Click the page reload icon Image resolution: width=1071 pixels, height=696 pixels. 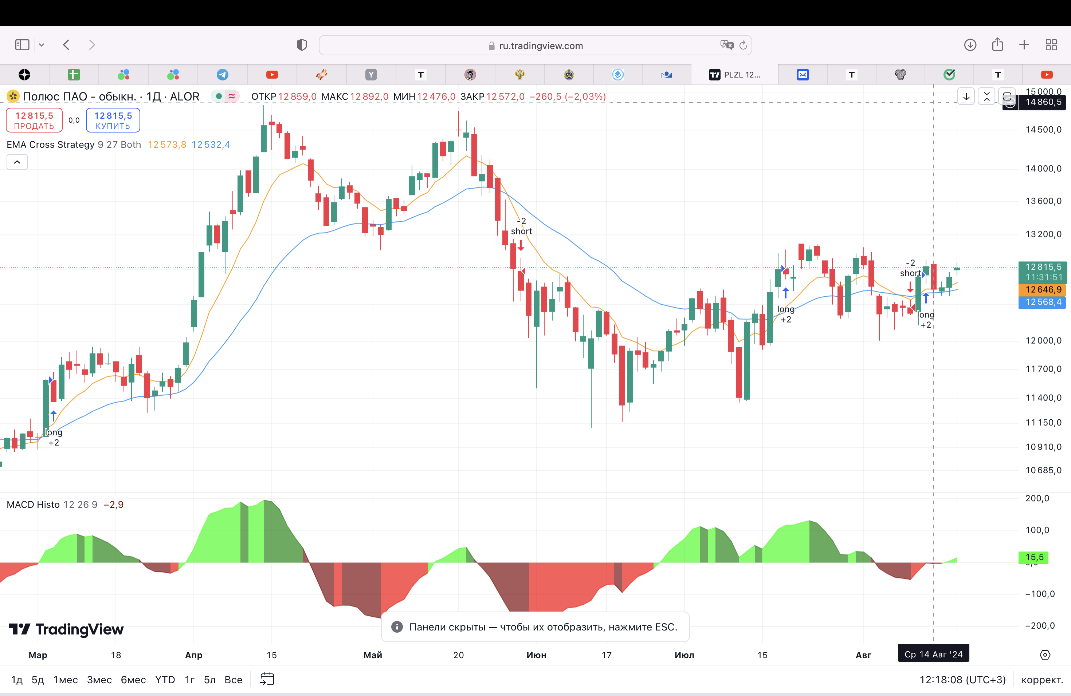[x=744, y=46]
